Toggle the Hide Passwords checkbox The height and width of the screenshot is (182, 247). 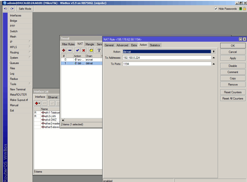[x=216, y=9]
